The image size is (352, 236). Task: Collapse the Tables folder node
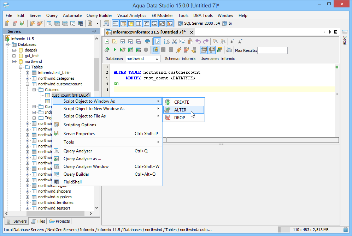point(20,67)
